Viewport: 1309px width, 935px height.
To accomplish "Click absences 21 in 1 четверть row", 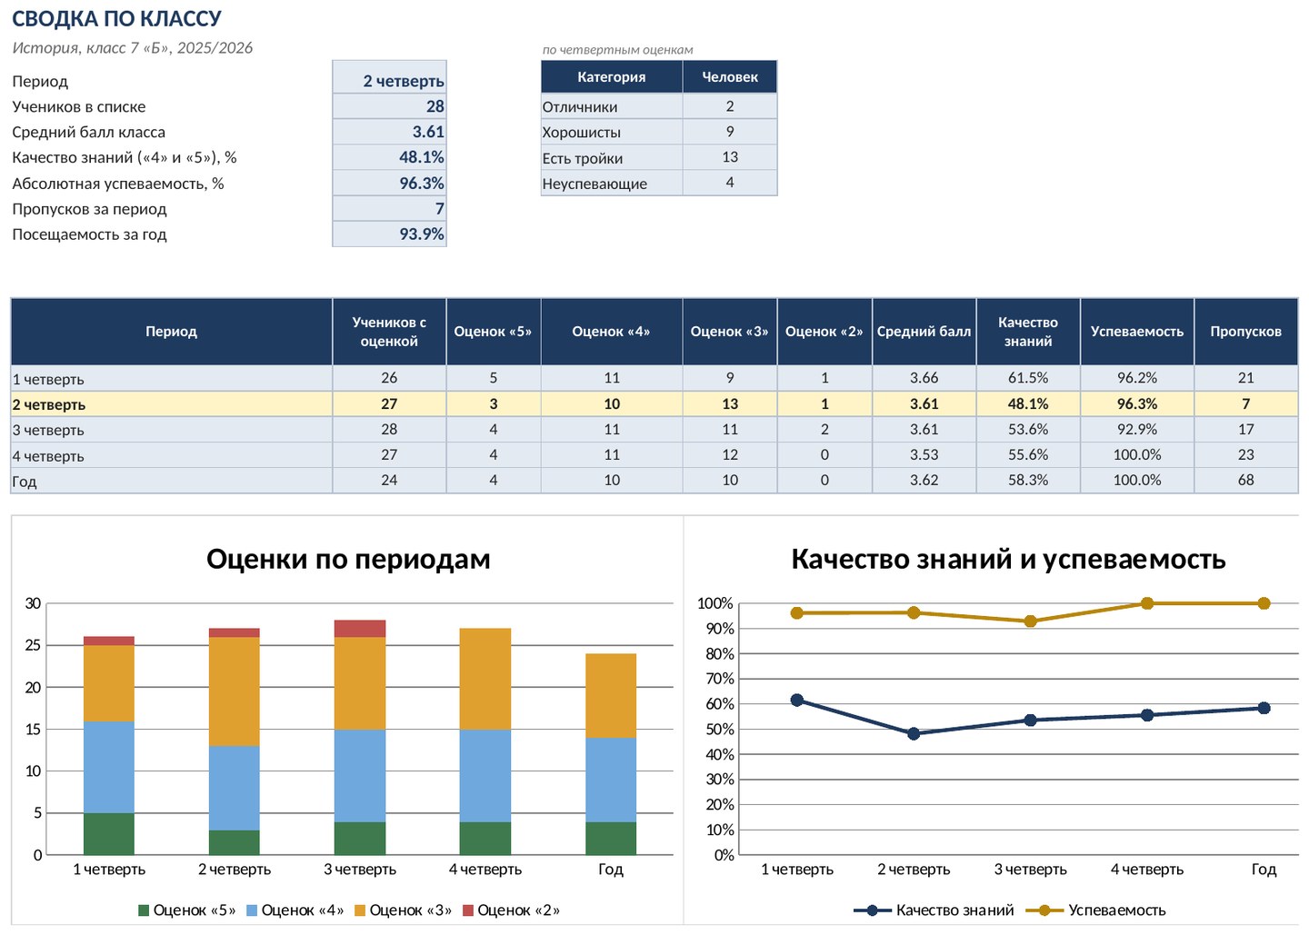I will [1246, 378].
